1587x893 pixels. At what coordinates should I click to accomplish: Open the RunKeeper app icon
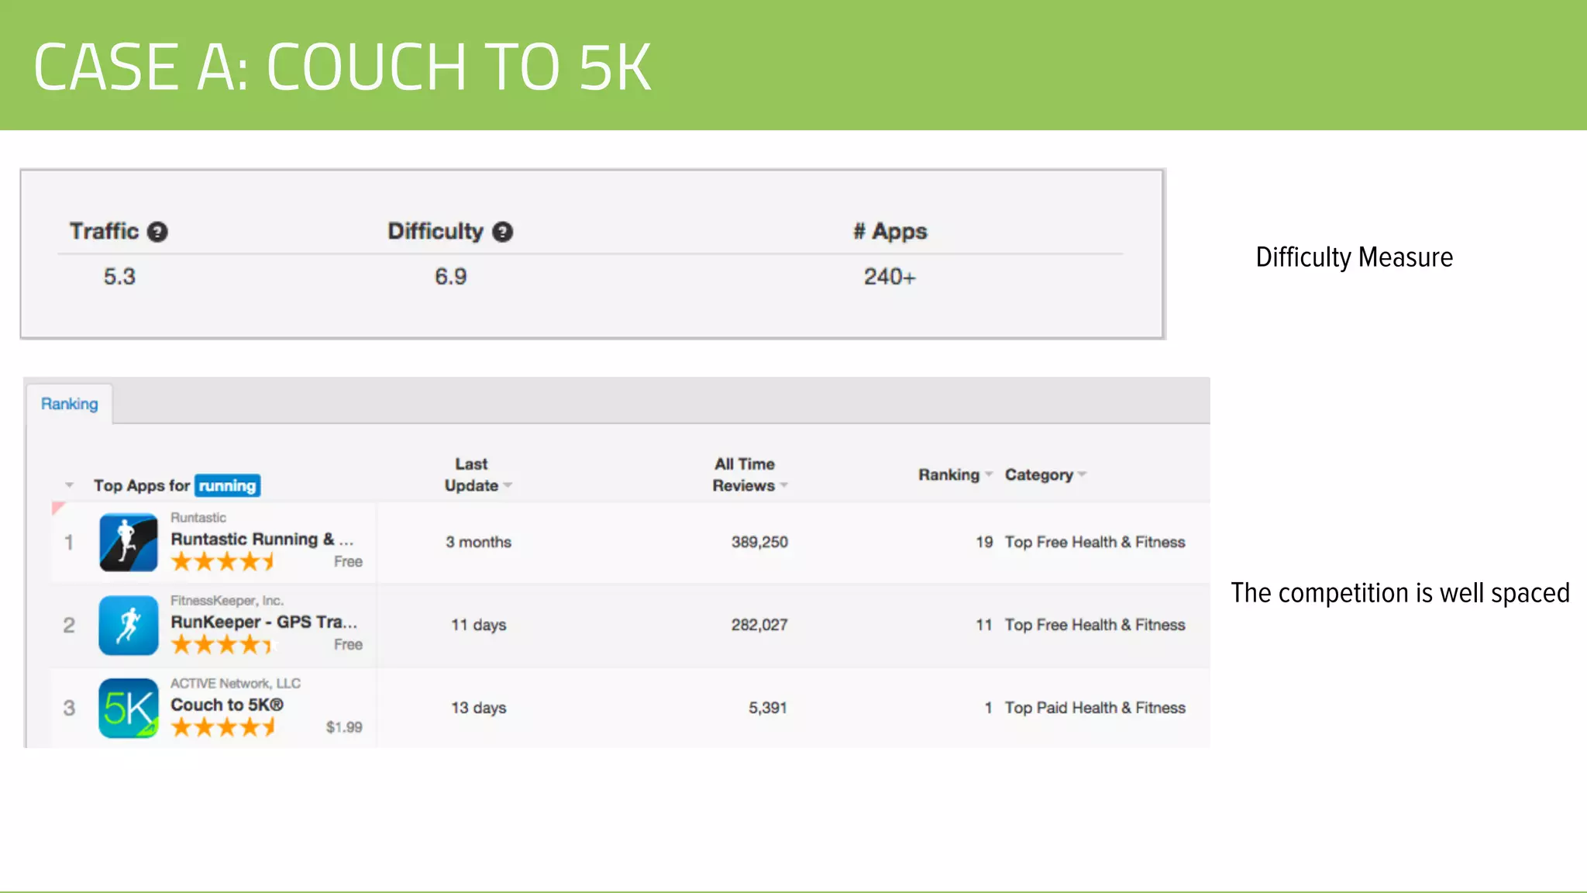point(129,626)
